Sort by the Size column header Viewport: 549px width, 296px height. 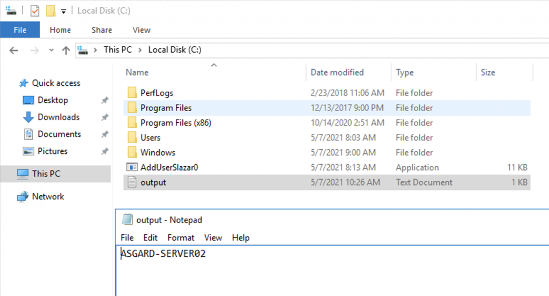[488, 72]
